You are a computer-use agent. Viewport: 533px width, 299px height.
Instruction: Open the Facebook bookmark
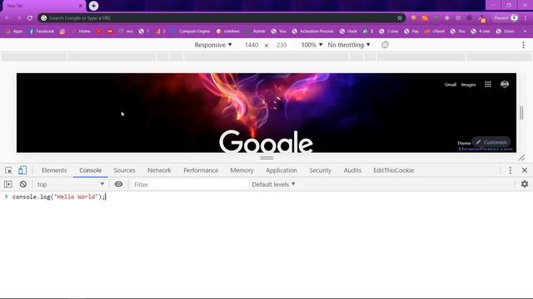tap(41, 32)
